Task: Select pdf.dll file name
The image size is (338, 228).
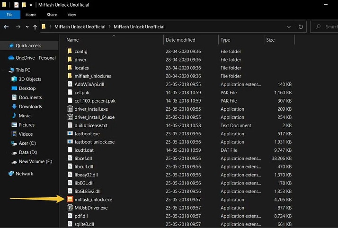Action: click(x=81, y=216)
